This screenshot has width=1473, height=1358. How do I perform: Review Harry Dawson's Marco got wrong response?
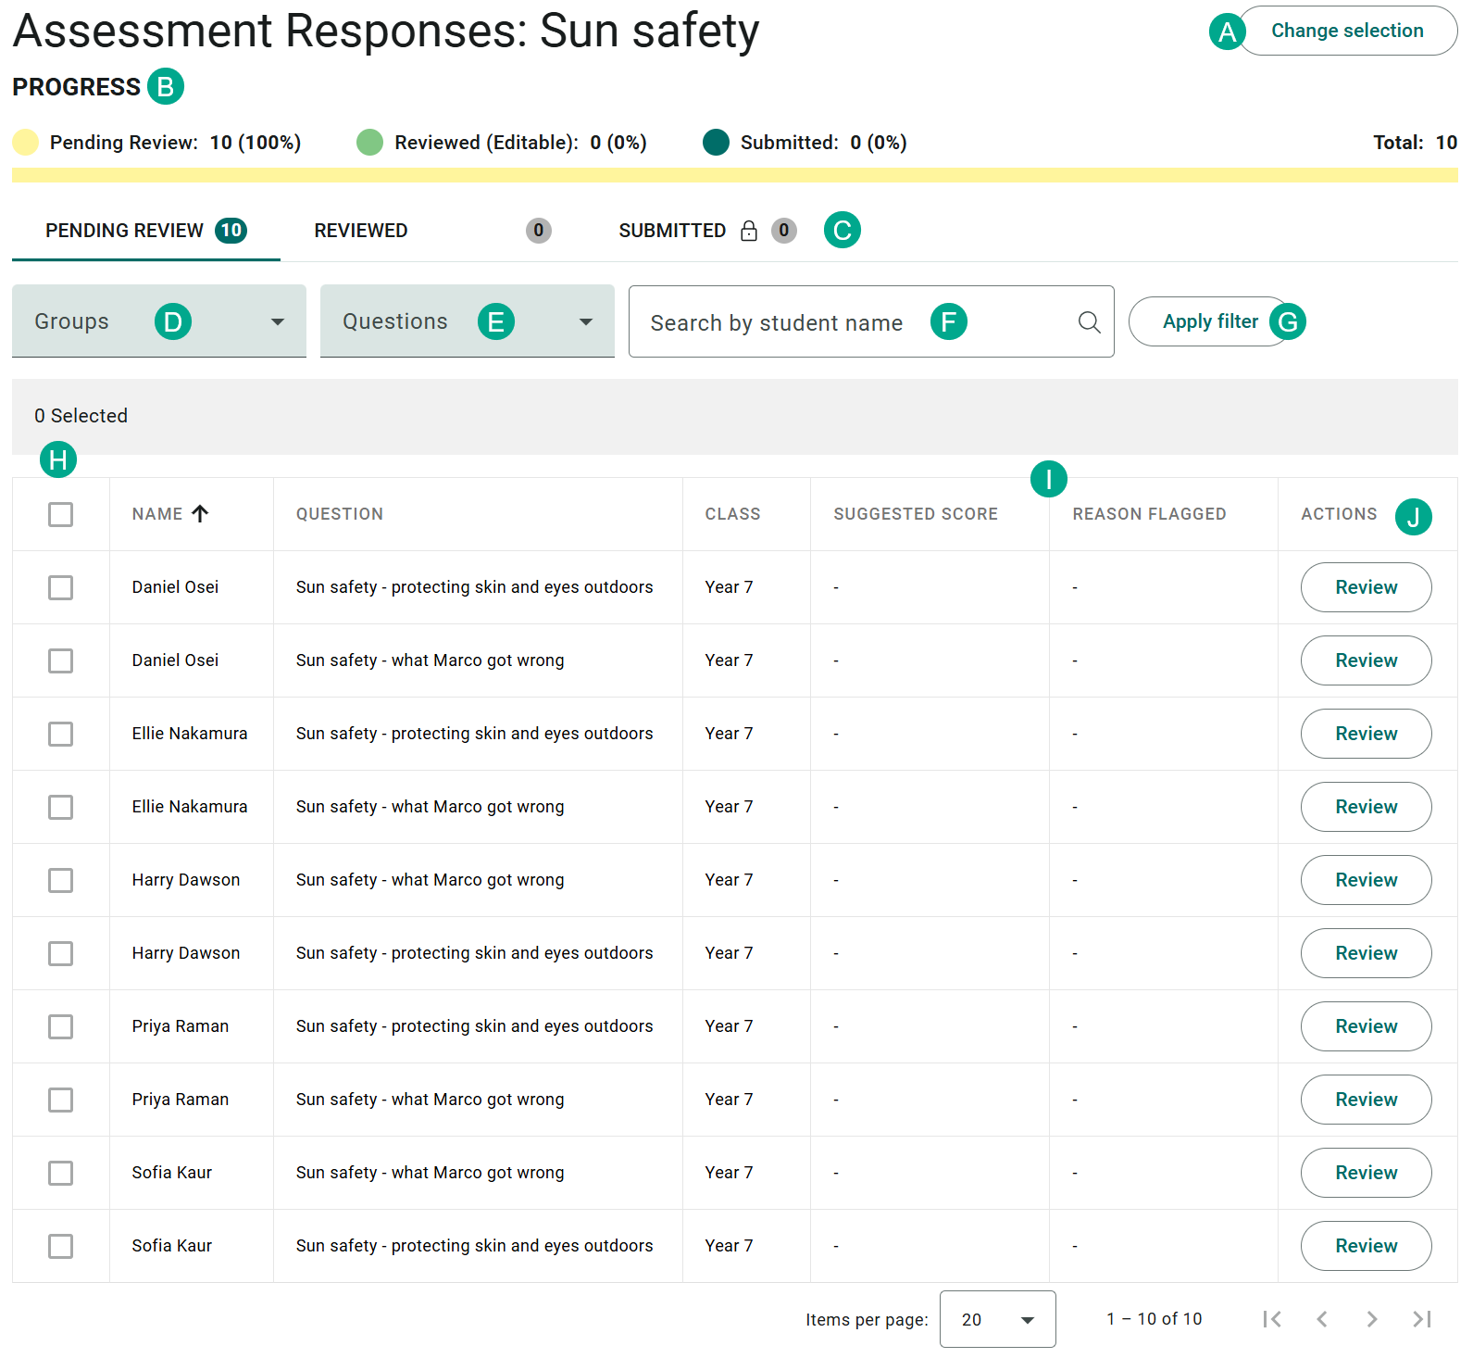pyautogui.click(x=1366, y=880)
